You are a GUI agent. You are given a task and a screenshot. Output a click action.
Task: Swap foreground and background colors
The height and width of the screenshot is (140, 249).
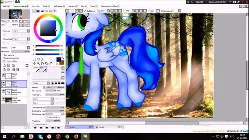63,58
